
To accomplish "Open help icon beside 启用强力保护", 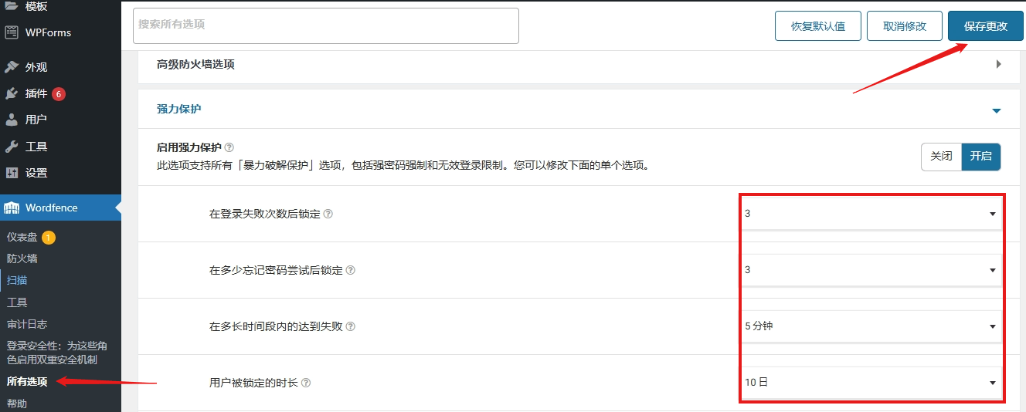I will (229, 147).
